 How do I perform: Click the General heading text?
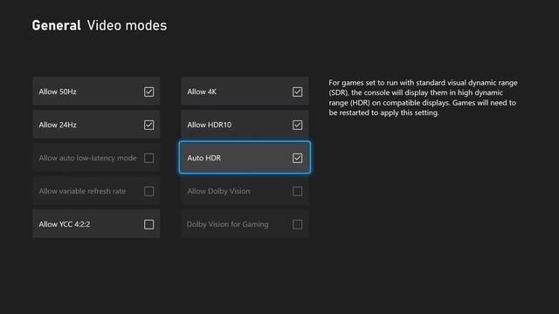(56, 25)
